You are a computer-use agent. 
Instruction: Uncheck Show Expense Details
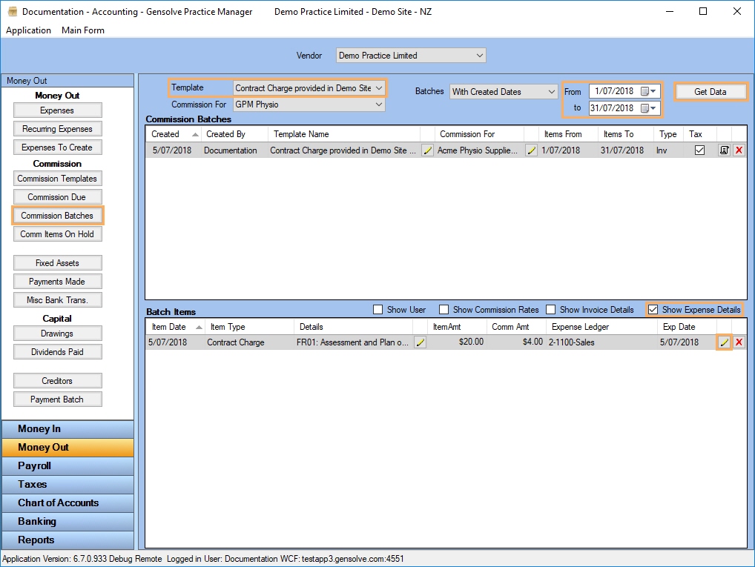[653, 310]
